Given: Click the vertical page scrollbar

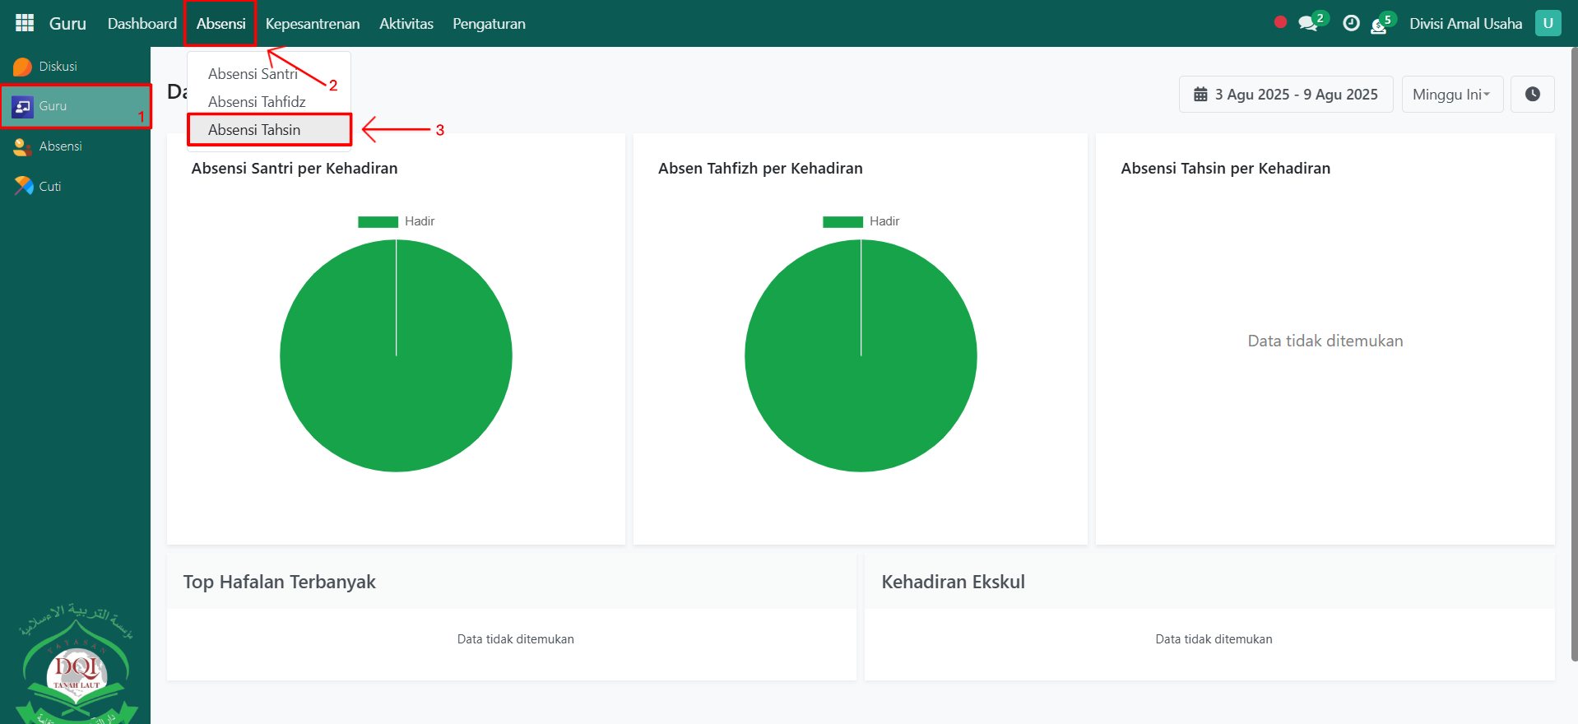Looking at the screenshot, I should coord(1573,354).
